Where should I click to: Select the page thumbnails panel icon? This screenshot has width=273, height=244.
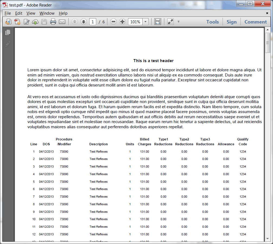8,32
